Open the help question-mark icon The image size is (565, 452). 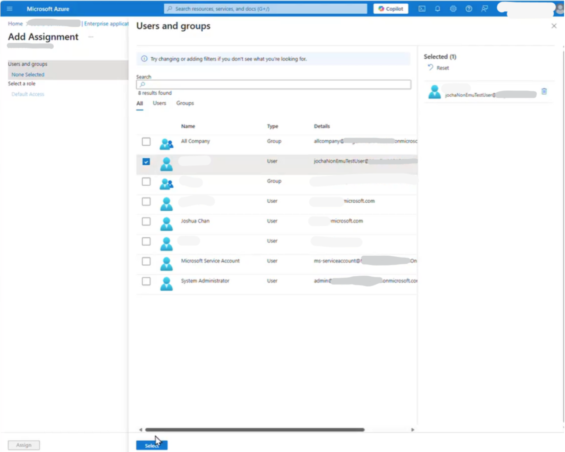(x=469, y=8)
